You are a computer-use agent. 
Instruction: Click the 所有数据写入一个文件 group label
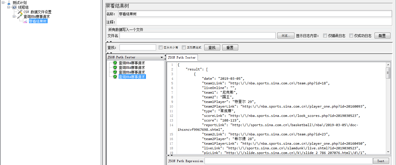tap(126, 30)
